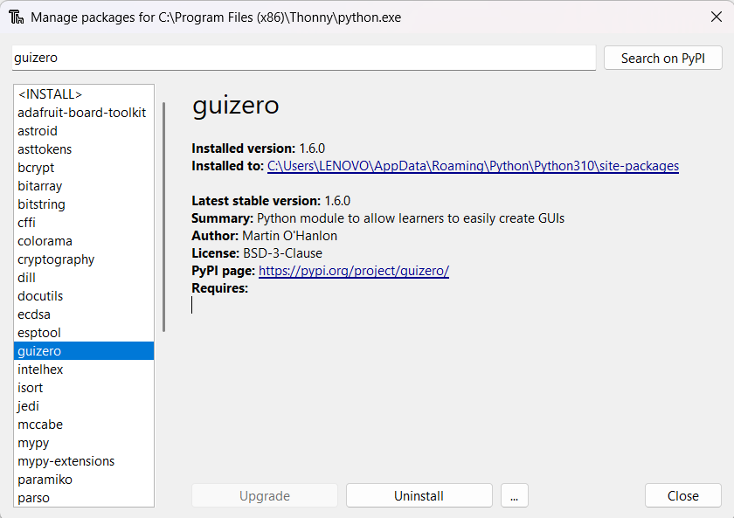The image size is (734, 518).
Task: Select bitstring package
Action: 84,204
